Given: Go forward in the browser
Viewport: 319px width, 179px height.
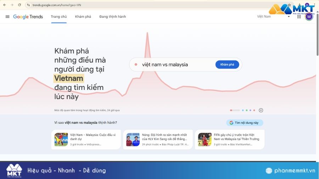Looking at the screenshot, I should click(12, 5).
